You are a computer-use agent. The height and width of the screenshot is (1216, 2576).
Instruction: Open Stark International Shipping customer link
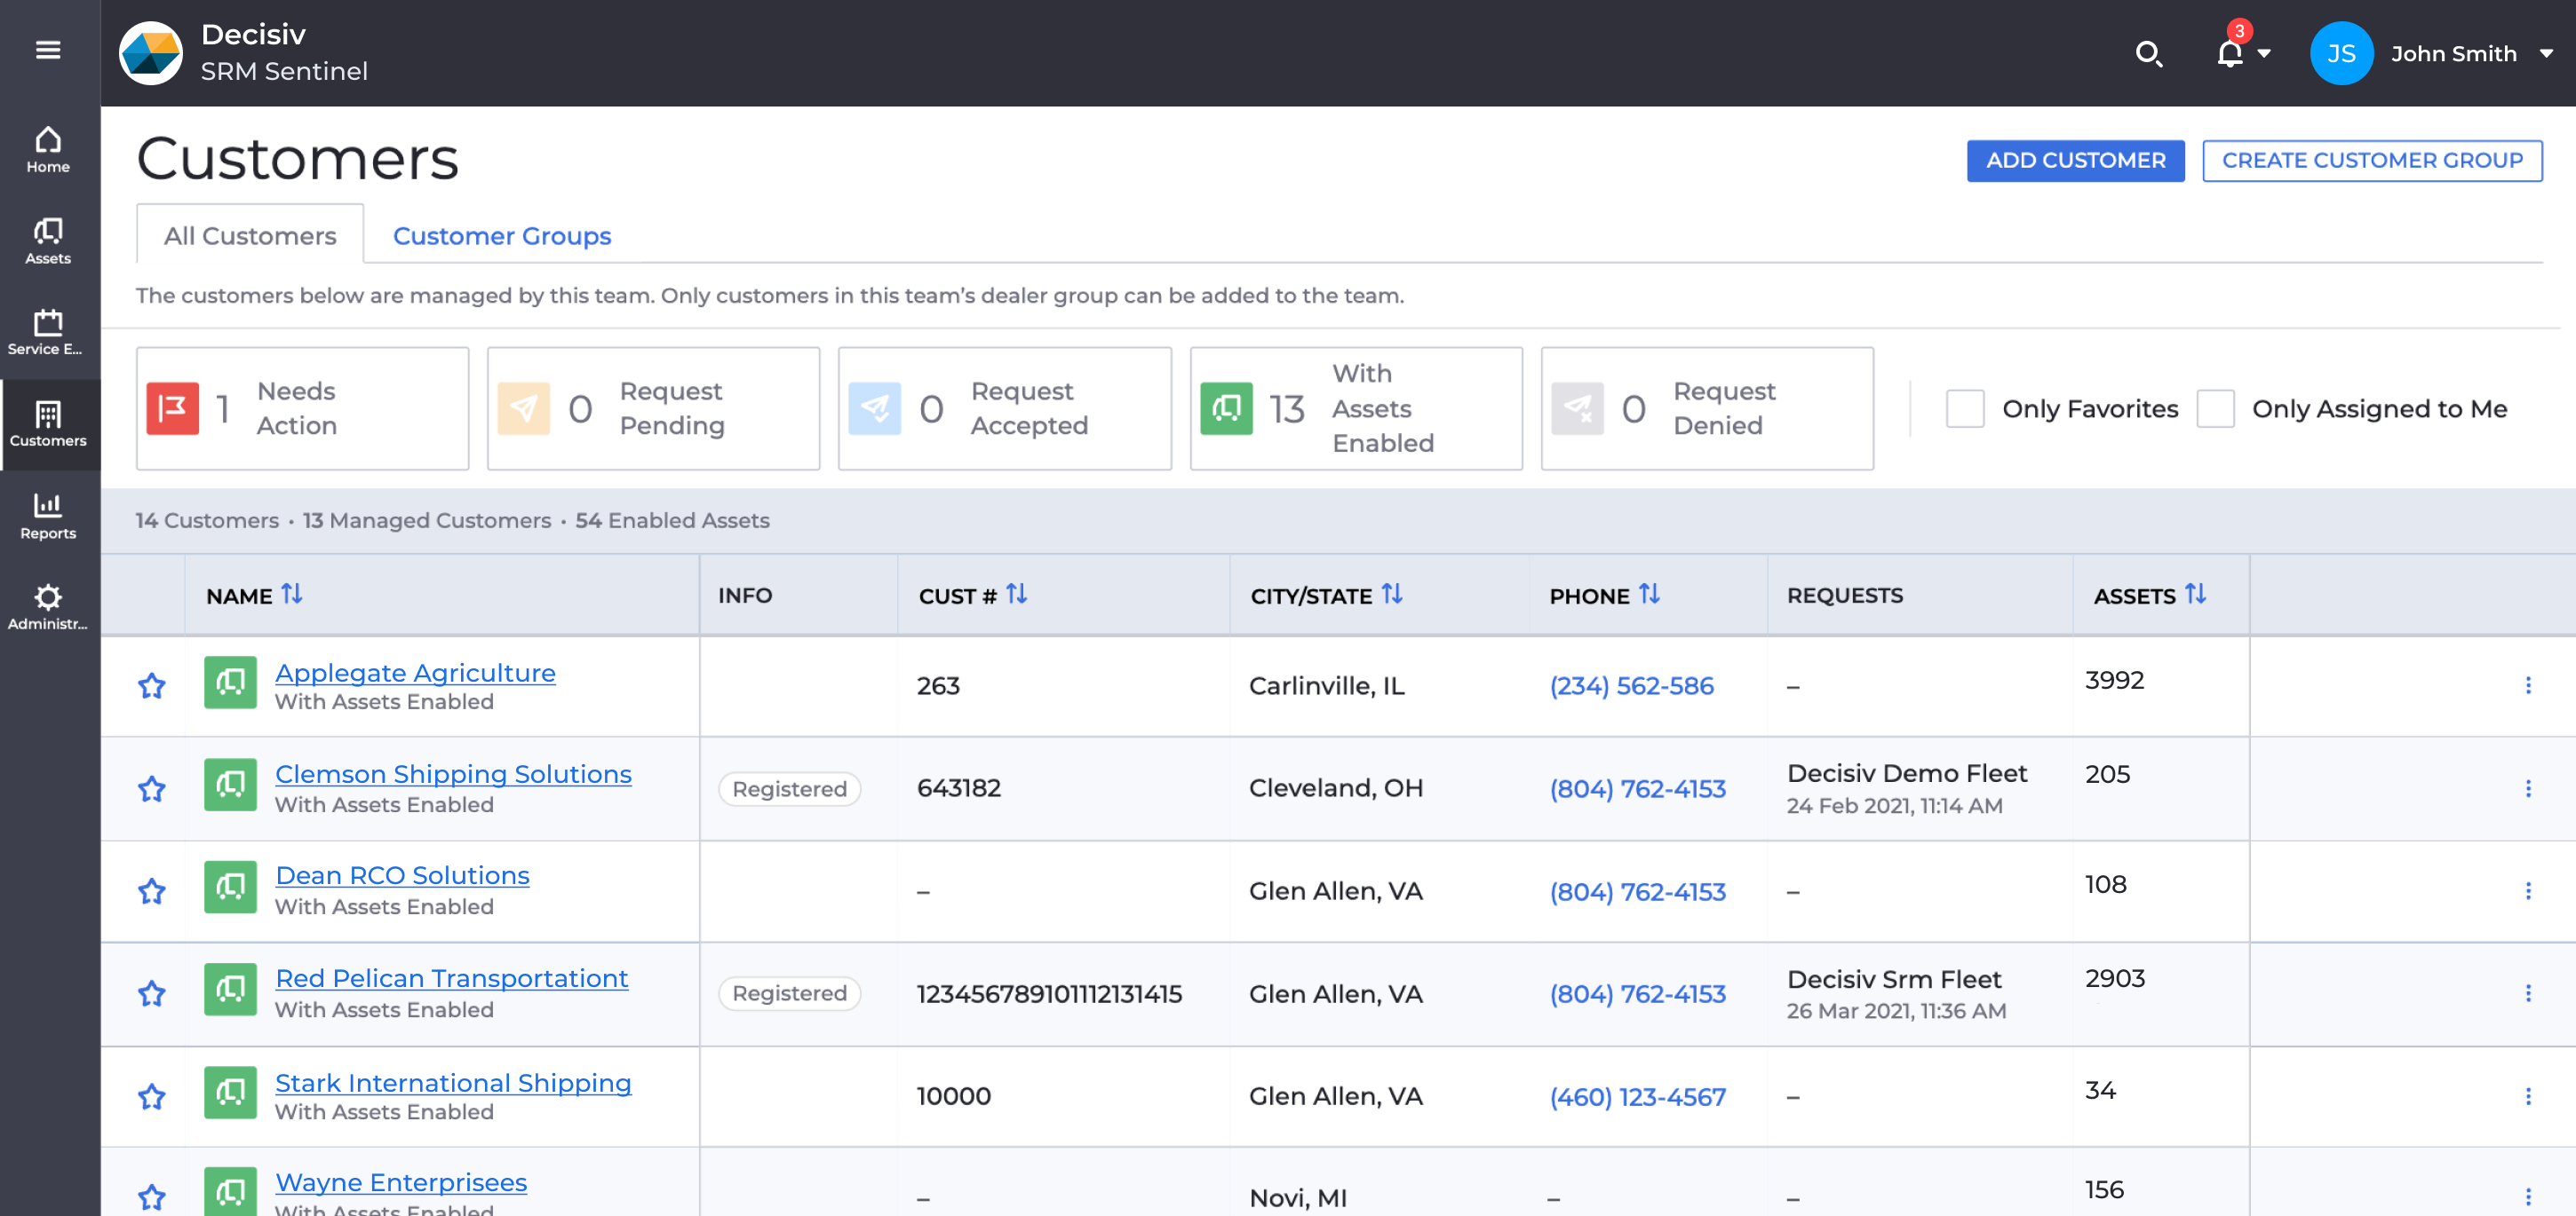(453, 1083)
